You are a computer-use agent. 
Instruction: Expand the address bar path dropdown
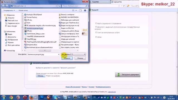[x=56, y=6]
